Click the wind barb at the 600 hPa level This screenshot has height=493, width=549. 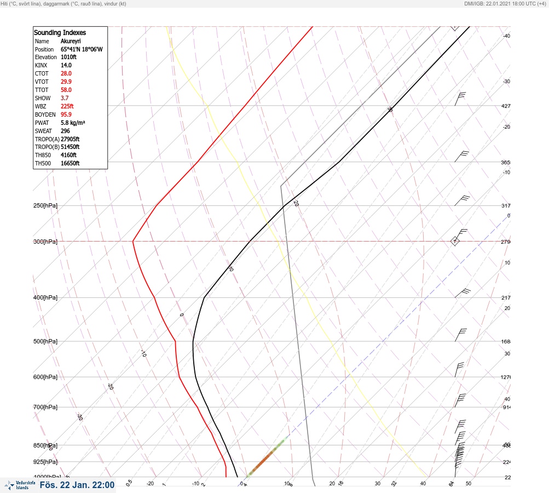click(x=459, y=370)
